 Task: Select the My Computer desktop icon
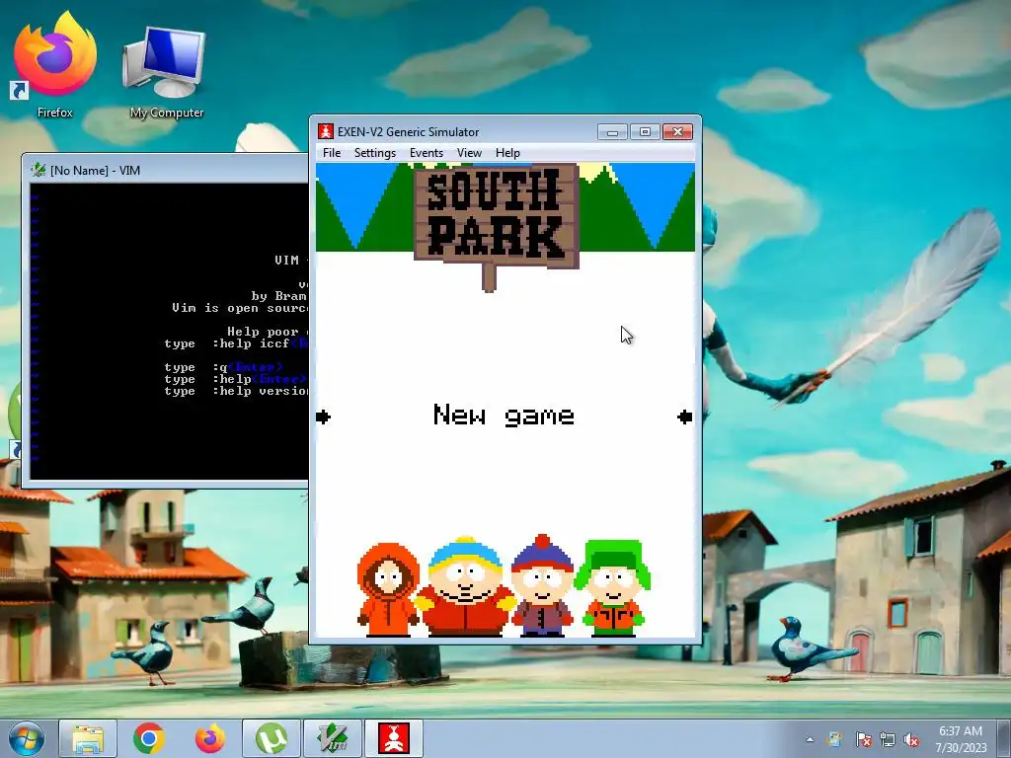click(166, 71)
